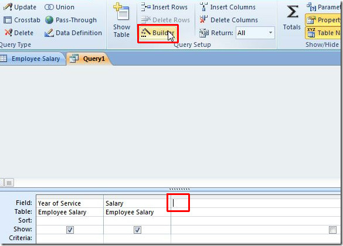
Task: Expand the Return All dropdown
Action: (x=271, y=33)
